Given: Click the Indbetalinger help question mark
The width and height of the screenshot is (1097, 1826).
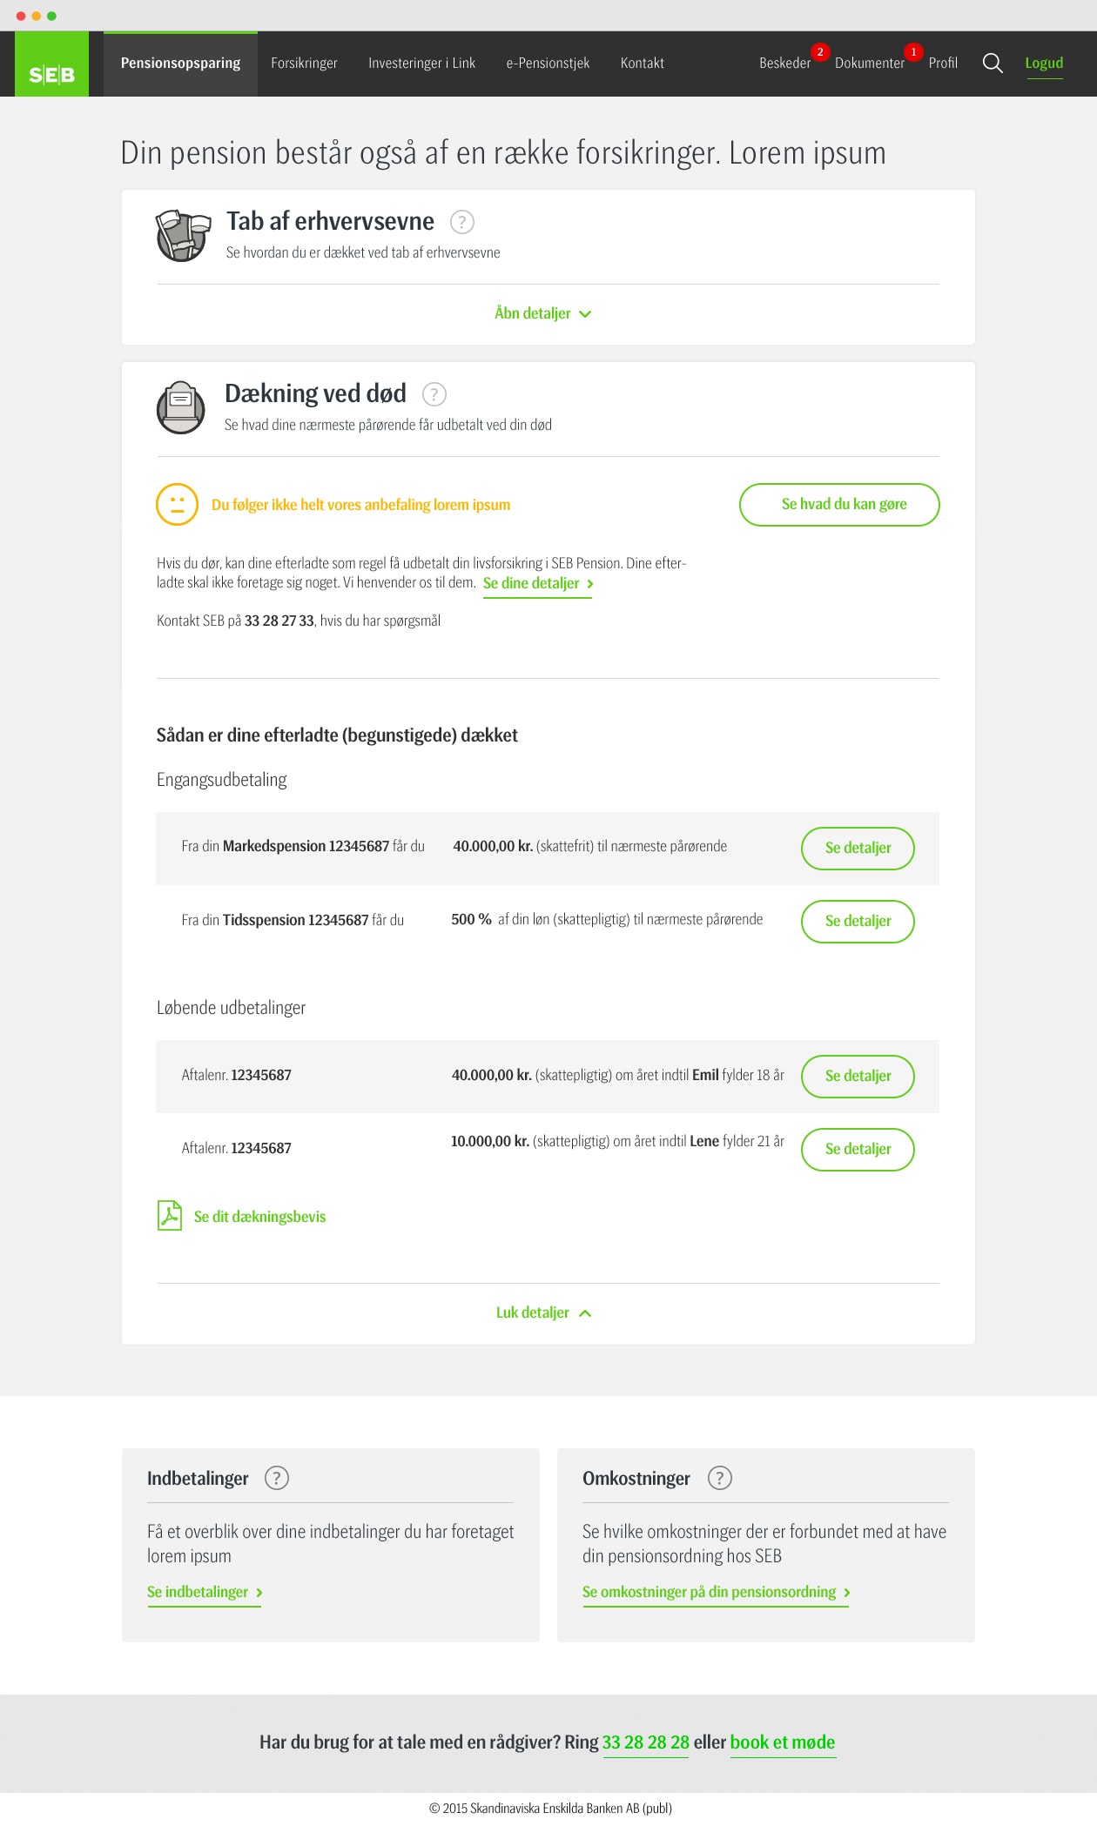Looking at the screenshot, I should click(x=277, y=1478).
